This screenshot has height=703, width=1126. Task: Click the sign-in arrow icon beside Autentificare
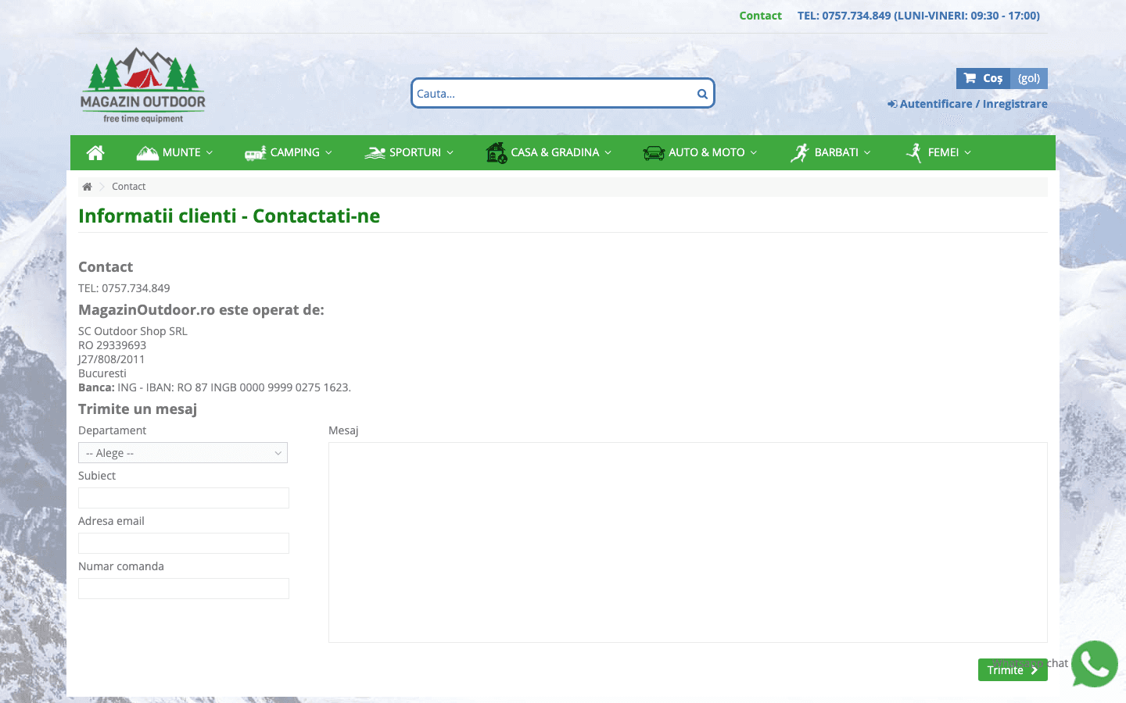point(892,104)
